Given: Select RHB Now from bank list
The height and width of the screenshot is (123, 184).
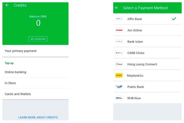Looking at the screenshot, I should [x=147, y=98].
